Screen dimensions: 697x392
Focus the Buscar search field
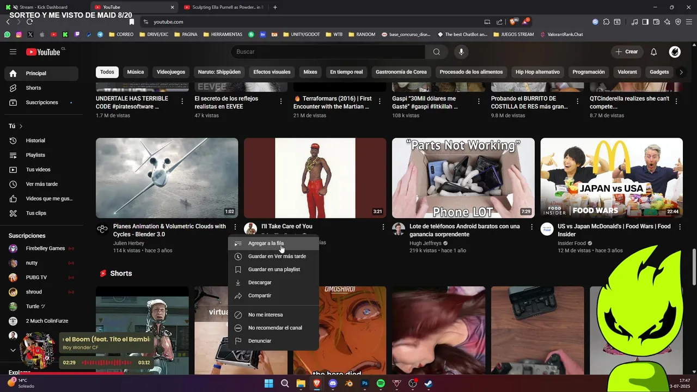328,52
